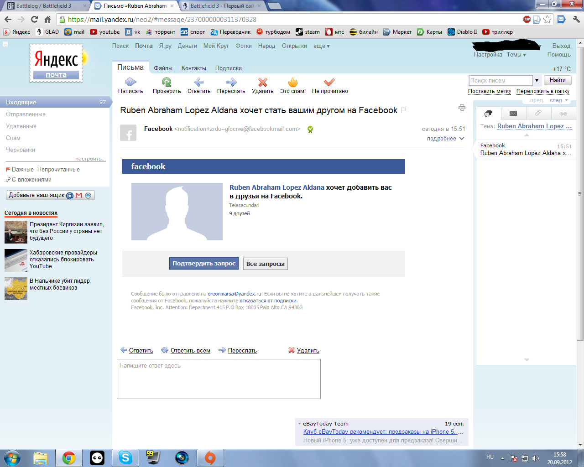
Task: Open youtube bookmark in bookmarks bar
Action: [105, 32]
